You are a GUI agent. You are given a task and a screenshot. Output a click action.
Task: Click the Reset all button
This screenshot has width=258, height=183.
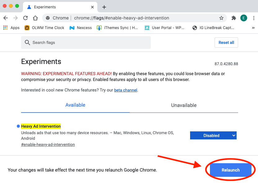tap(226, 42)
